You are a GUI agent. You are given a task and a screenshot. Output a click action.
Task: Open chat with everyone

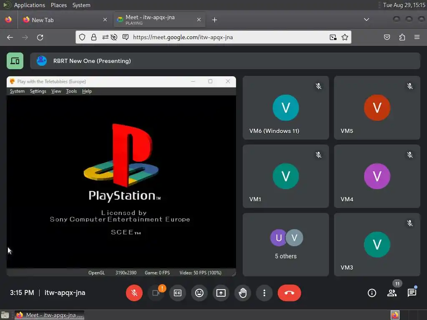tap(412, 293)
